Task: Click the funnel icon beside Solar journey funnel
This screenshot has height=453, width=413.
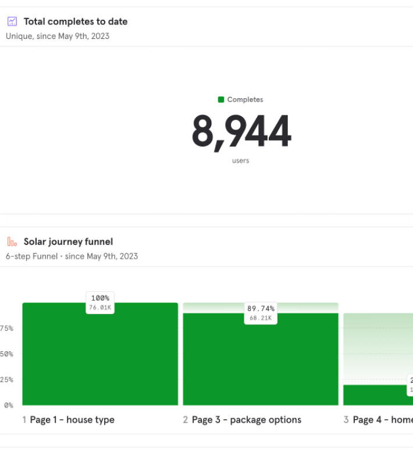Action: tap(12, 242)
